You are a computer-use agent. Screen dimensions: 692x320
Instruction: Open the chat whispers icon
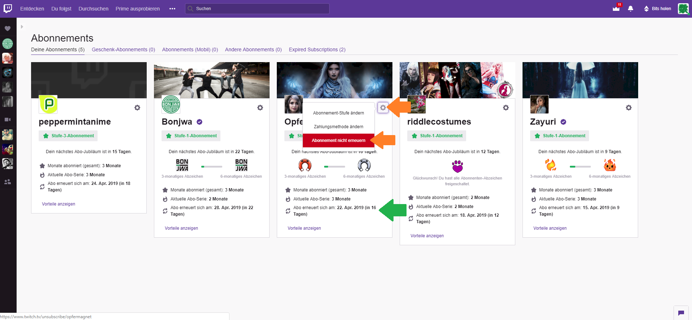click(x=681, y=313)
